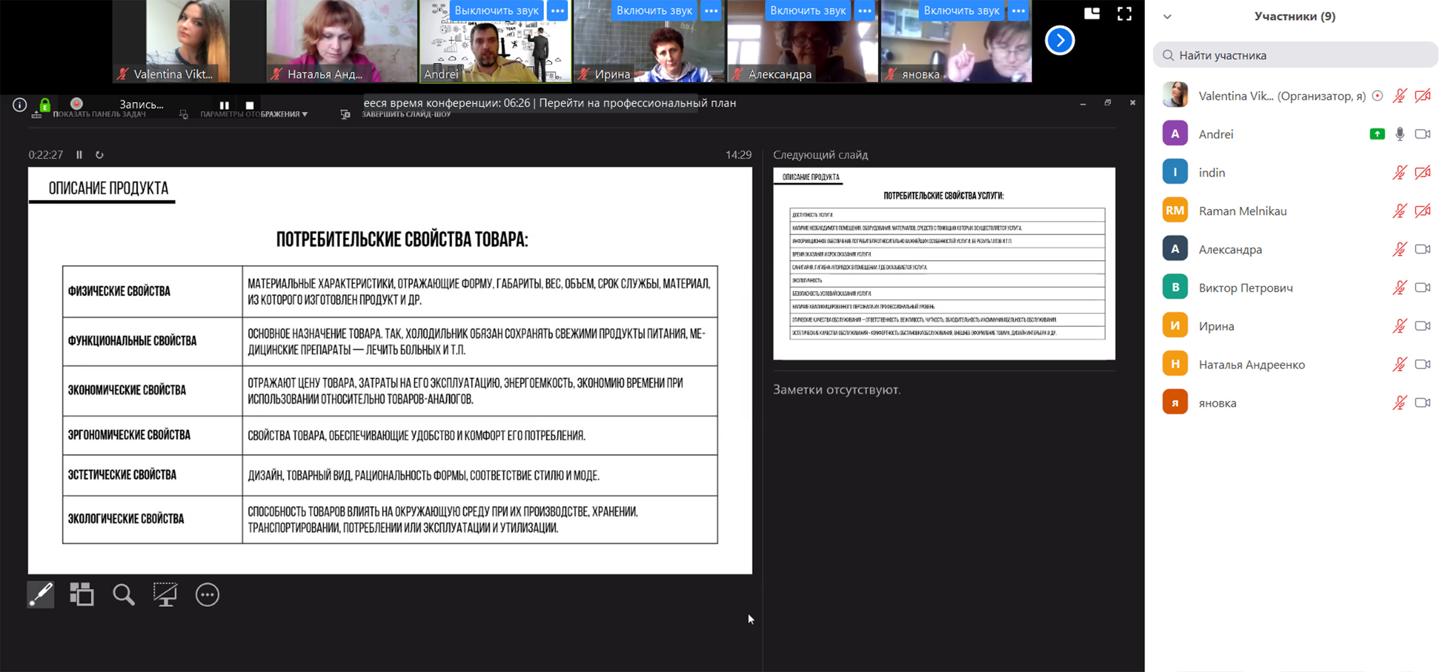Toggle Andrei's camera icon
The image size is (1446, 672).
[x=1423, y=134]
